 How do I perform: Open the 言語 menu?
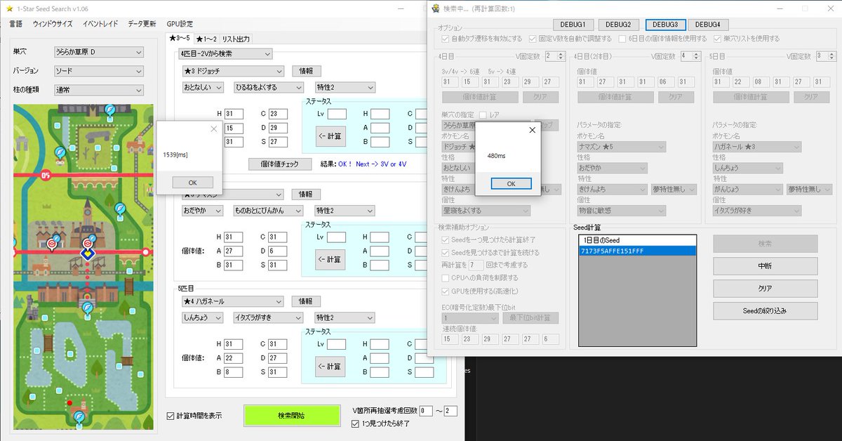tap(15, 23)
